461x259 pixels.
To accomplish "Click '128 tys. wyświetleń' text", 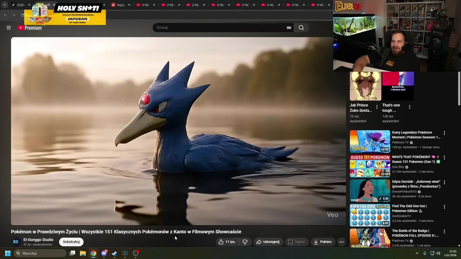I will pos(390,119).
